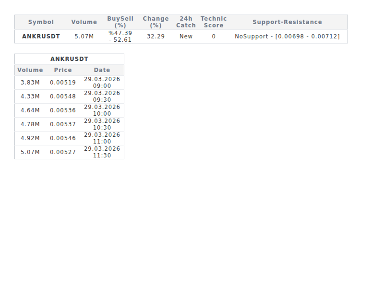Click the 0.00527 price cell
The height and width of the screenshot is (288, 384).
[63, 152]
